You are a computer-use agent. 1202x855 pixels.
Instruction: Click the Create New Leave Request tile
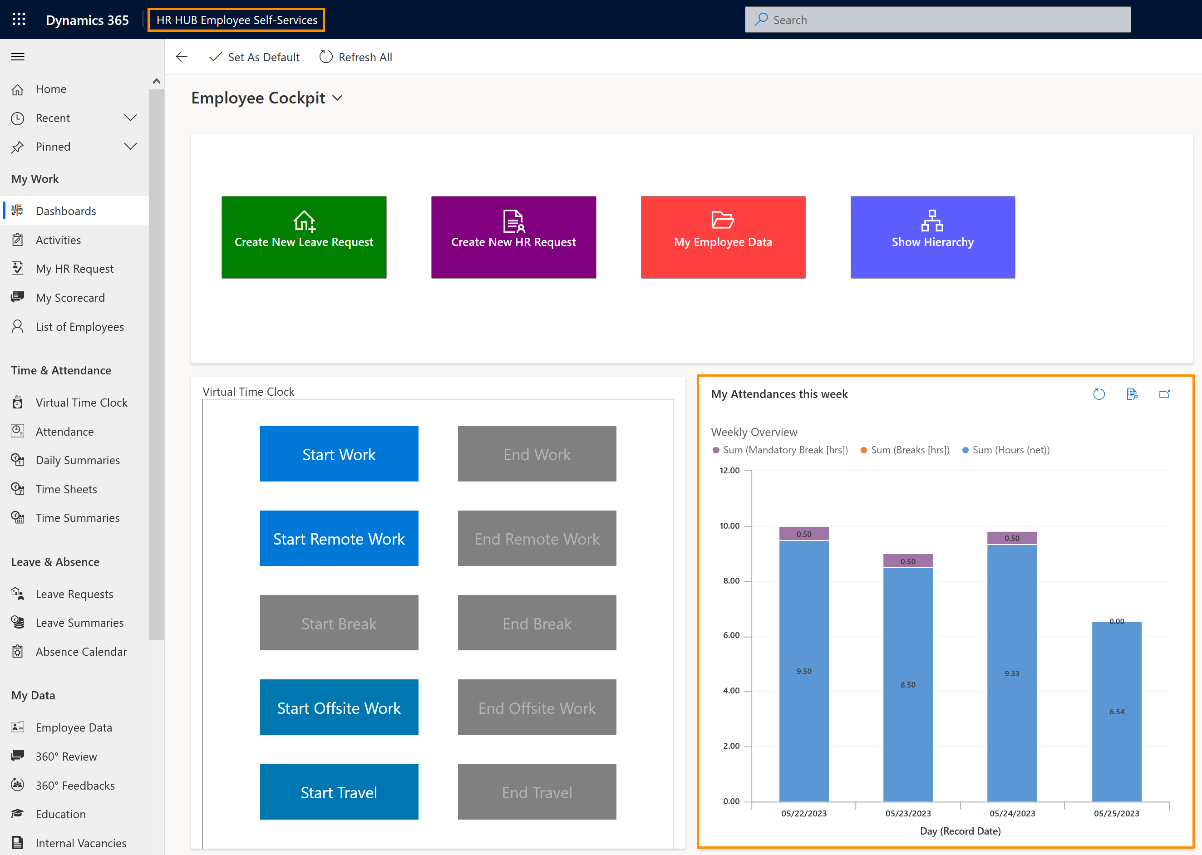click(x=304, y=237)
